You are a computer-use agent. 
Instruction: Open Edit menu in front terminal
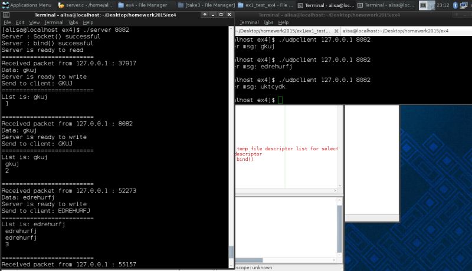[20, 22]
